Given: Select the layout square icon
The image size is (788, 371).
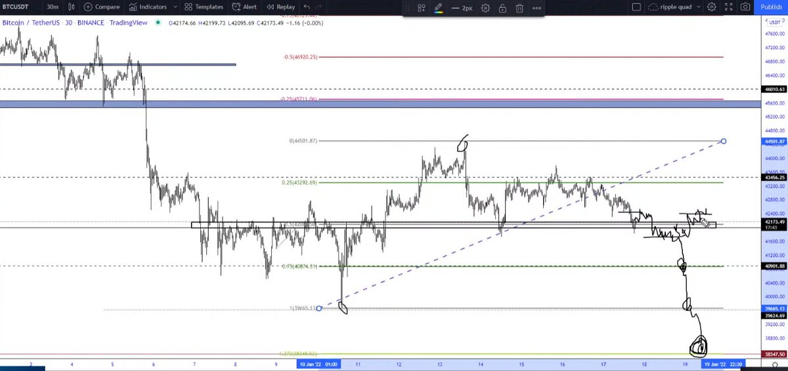Looking at the screenshot, I should click(x=636, y=7).
